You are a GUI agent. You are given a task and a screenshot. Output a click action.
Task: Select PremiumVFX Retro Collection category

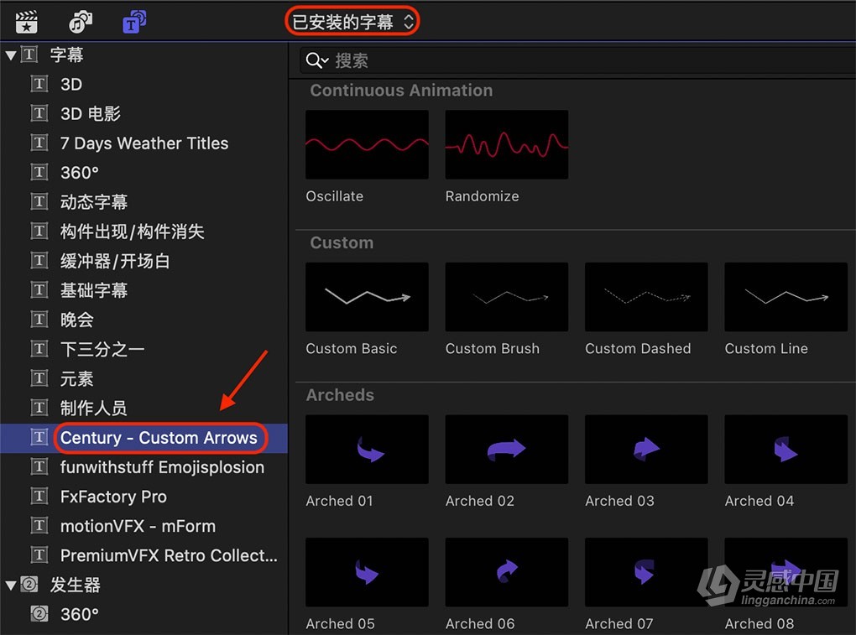169,555
